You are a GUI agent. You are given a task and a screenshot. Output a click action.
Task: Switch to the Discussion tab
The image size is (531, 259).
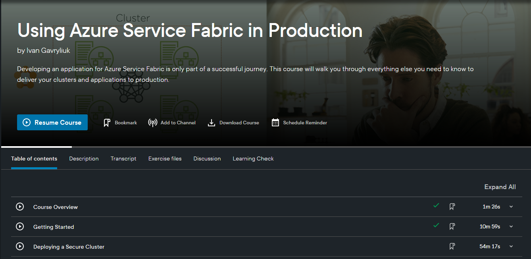pyautogui.click(x=207, y=158)
